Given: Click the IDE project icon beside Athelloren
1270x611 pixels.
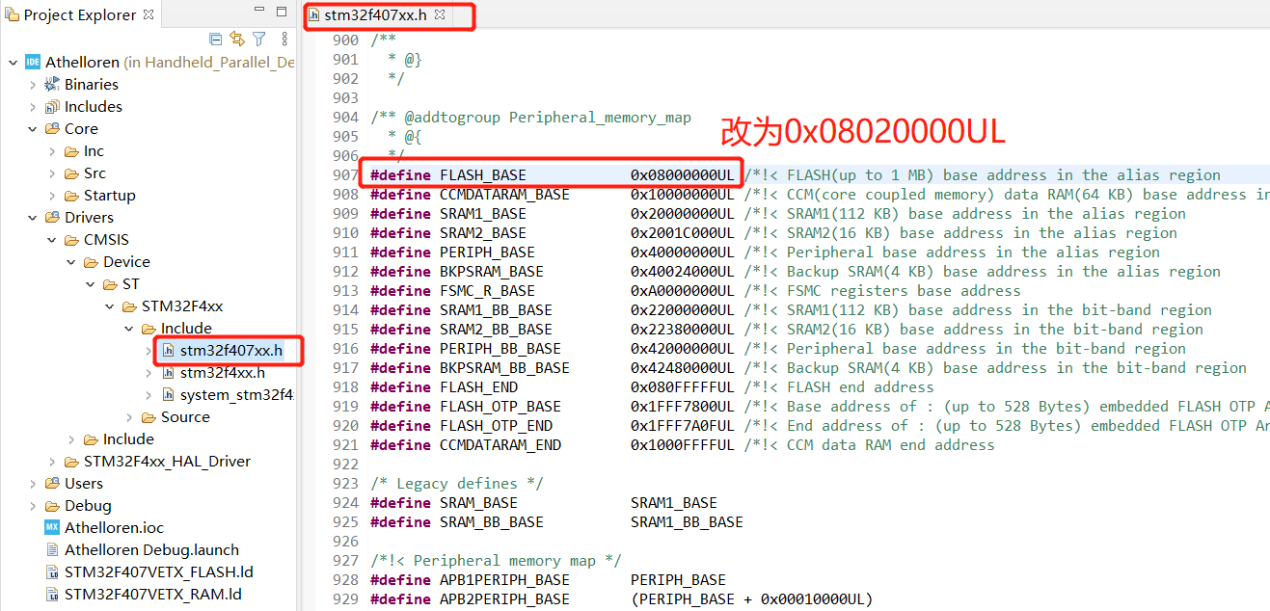Looking at the screenshot, I should pyautogui.click(x=35, y=62).
